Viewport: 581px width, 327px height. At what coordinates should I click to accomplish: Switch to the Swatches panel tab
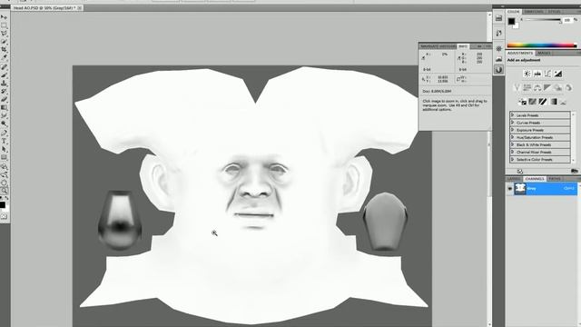pos(534,12)
